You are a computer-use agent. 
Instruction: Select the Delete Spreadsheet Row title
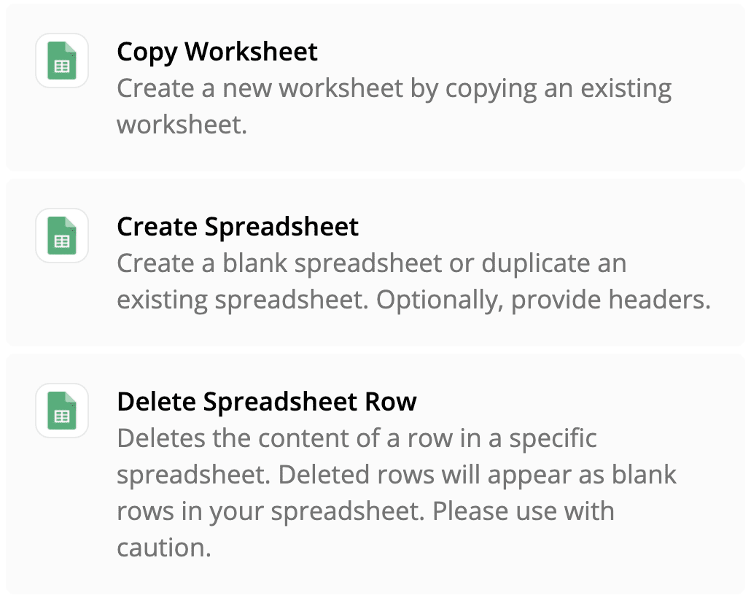(267, 402)
